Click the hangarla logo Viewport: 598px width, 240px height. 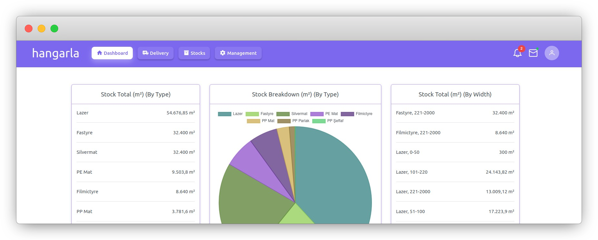[56, 53]
